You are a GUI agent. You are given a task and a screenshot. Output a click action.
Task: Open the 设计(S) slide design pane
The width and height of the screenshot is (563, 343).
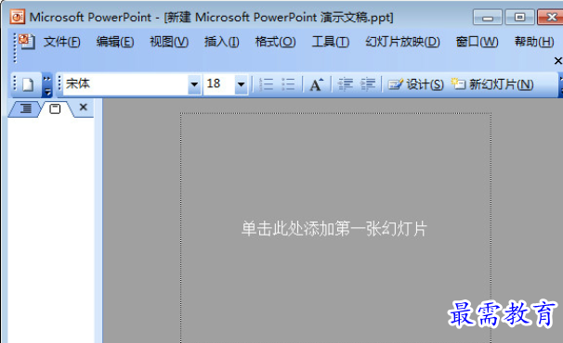(416, 84)
